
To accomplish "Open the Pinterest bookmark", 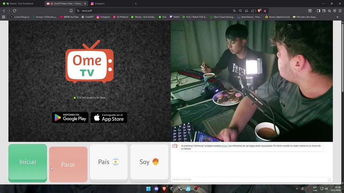I will [x=121, y=17].
